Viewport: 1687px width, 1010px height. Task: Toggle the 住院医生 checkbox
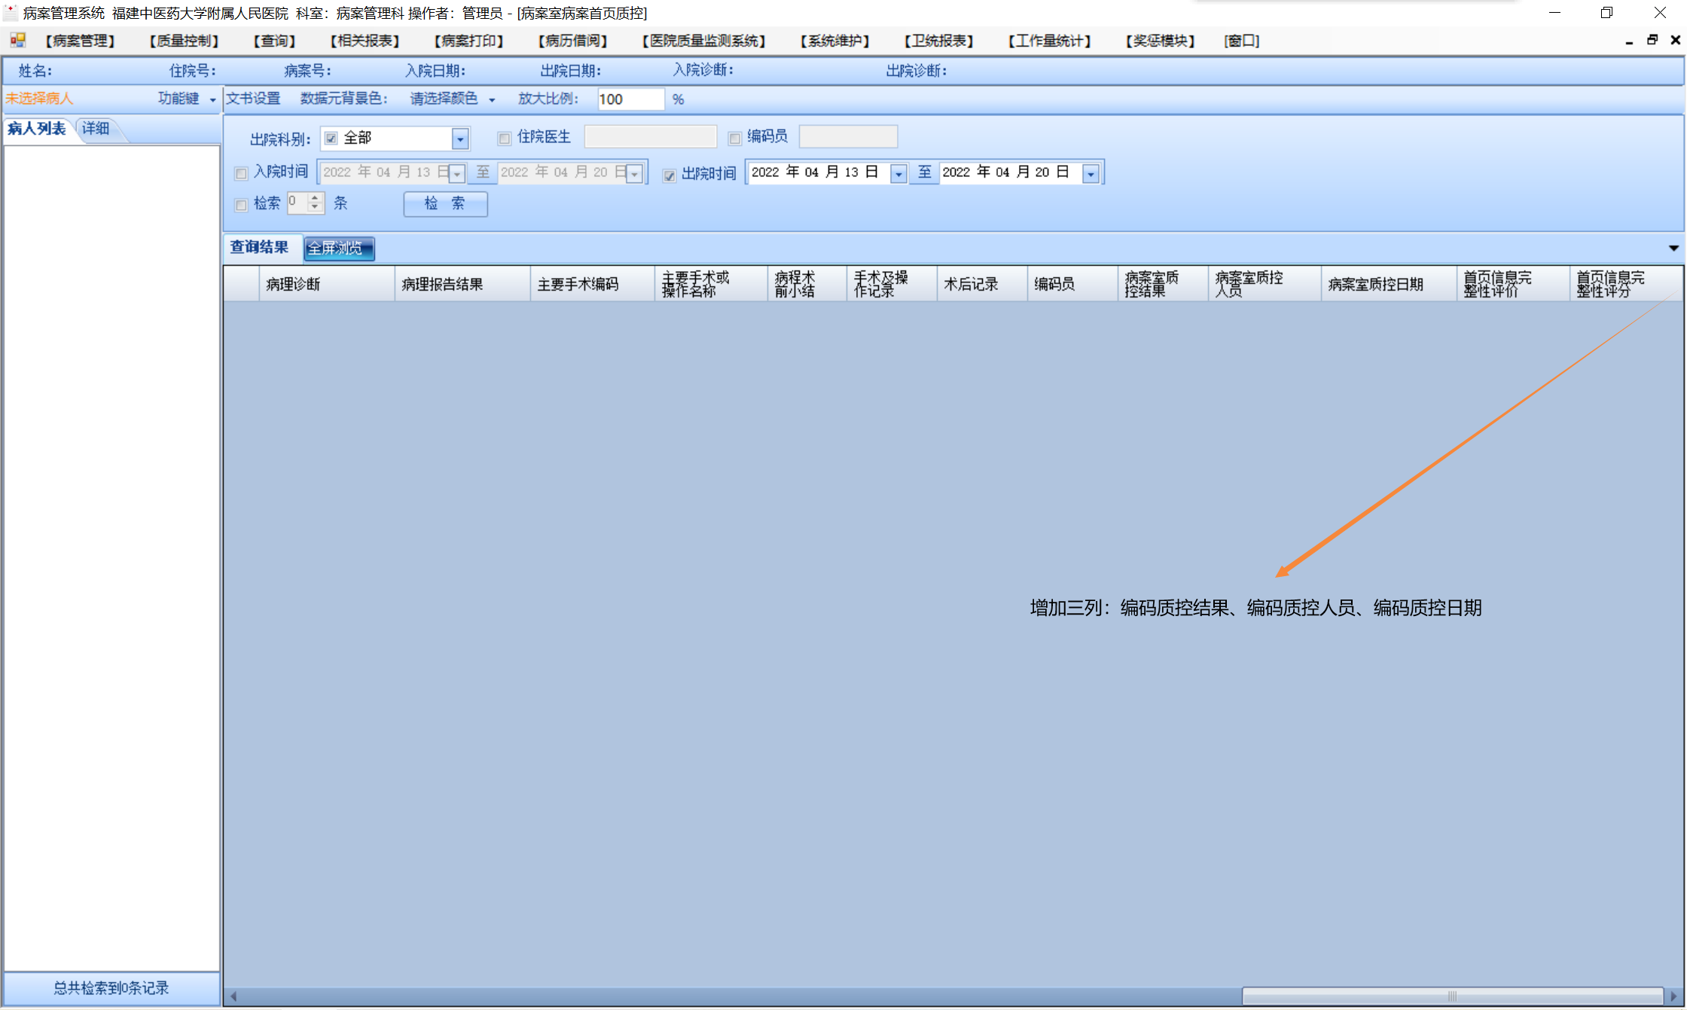point(505,138)
